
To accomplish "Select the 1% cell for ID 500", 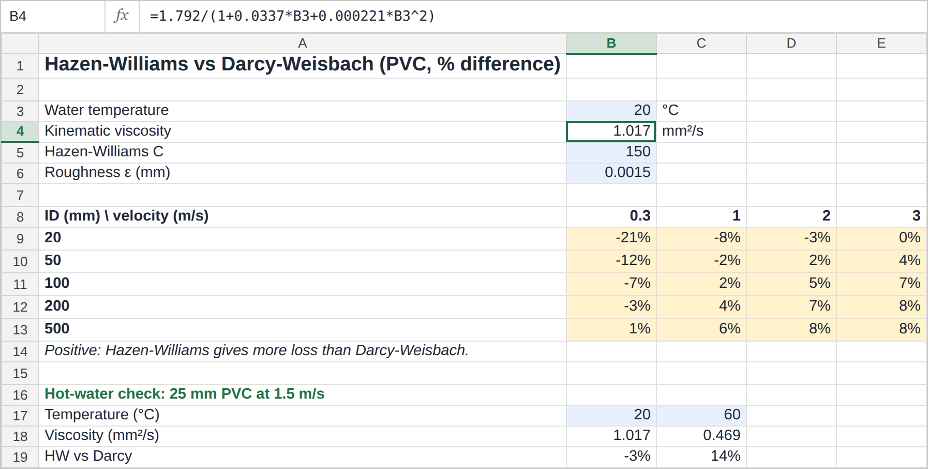I will [x=611, y=330].
